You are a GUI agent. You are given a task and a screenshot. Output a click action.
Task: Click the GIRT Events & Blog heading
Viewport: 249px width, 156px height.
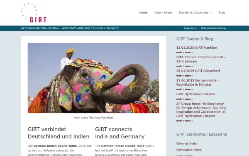pos(195,39)
